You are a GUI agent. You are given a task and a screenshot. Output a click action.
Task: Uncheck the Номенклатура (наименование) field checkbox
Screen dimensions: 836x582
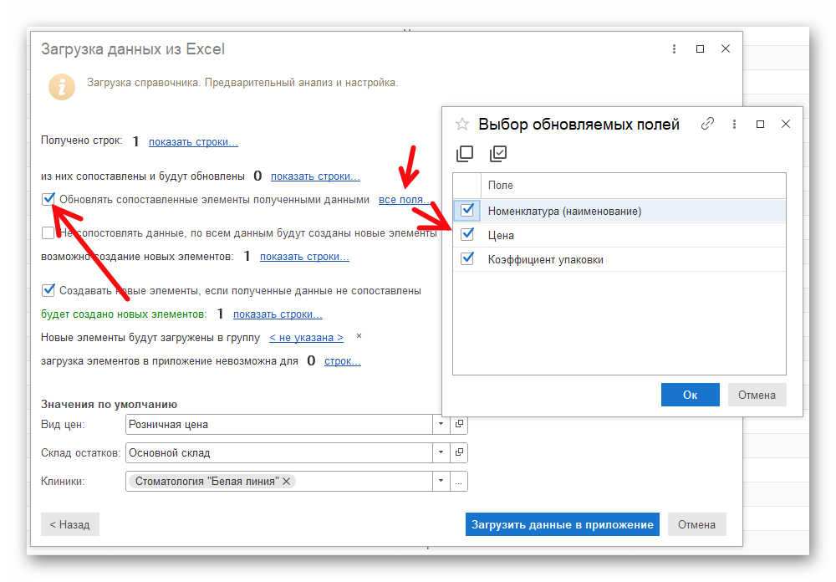pyautogui.click(x=467, y=210)
